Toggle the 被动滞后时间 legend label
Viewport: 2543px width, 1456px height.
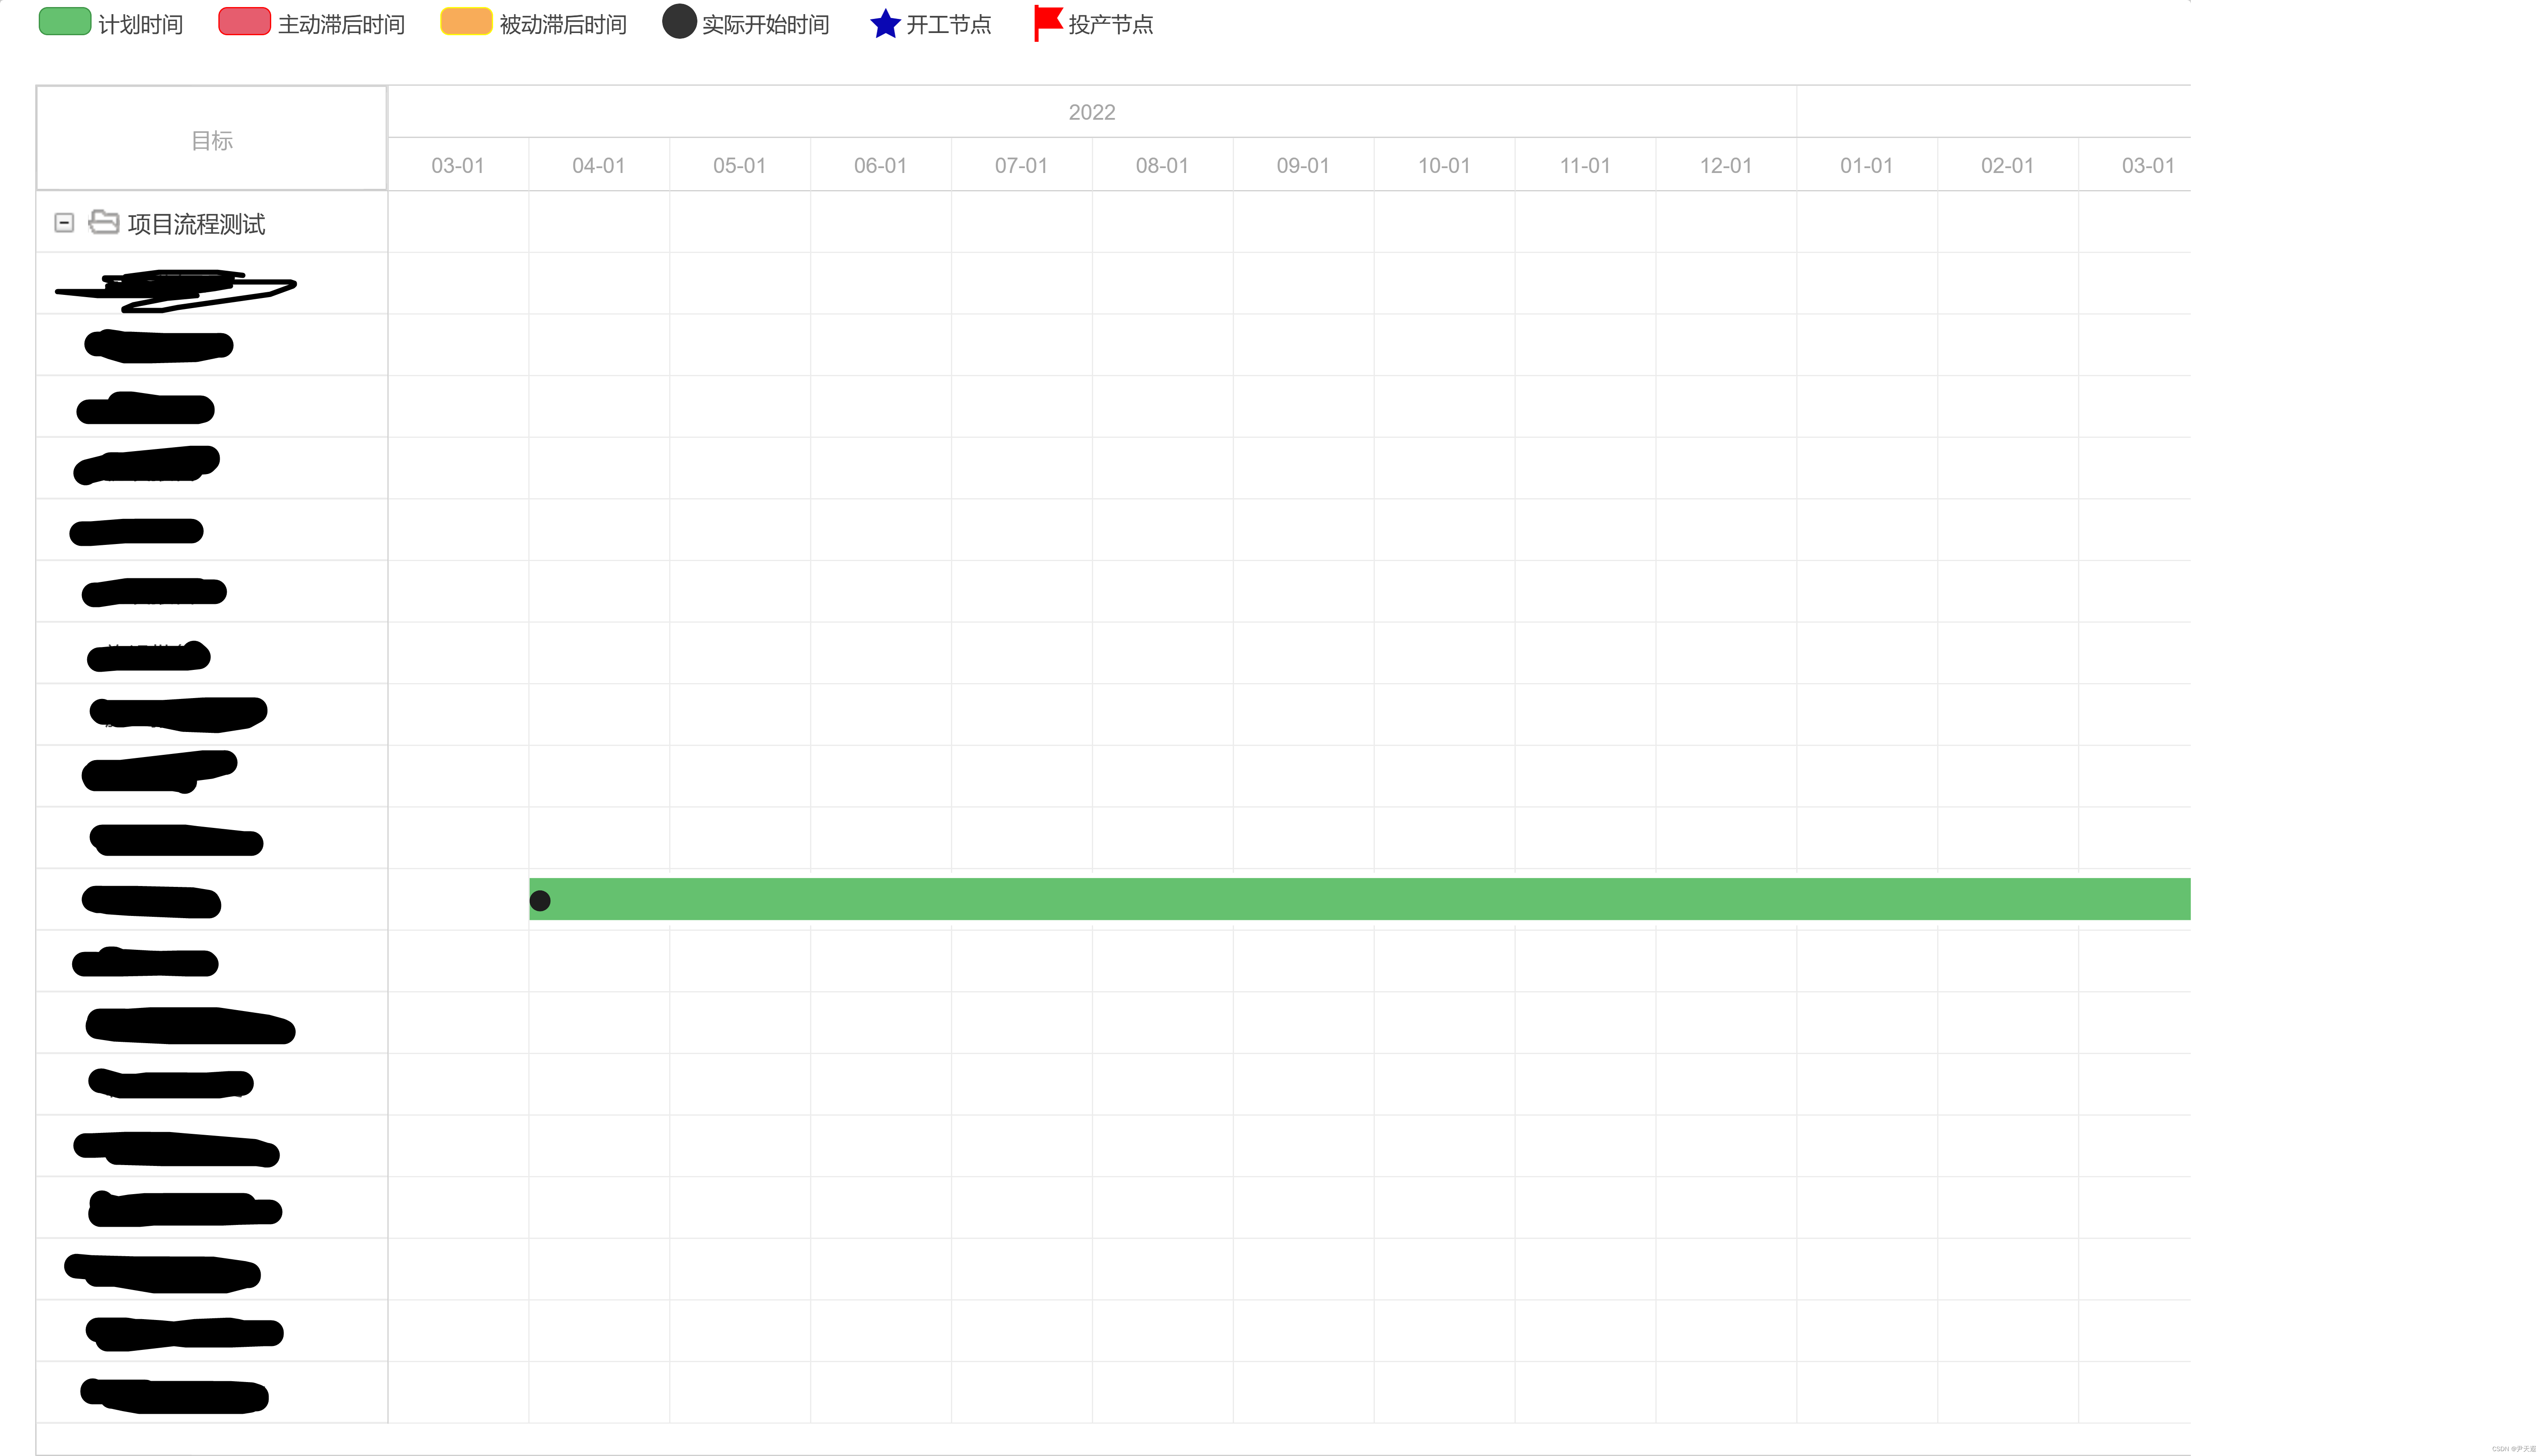563,24
